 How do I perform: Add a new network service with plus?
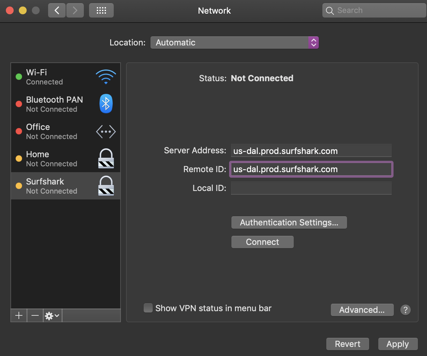[19, 315]
